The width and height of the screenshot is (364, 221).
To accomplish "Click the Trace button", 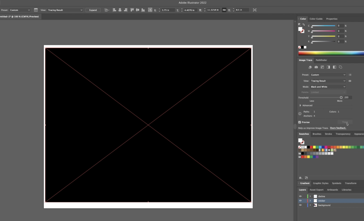I will (345, 122).
